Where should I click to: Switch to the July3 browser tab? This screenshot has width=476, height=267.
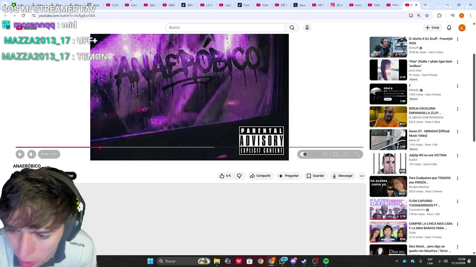(x=226, y=5)
